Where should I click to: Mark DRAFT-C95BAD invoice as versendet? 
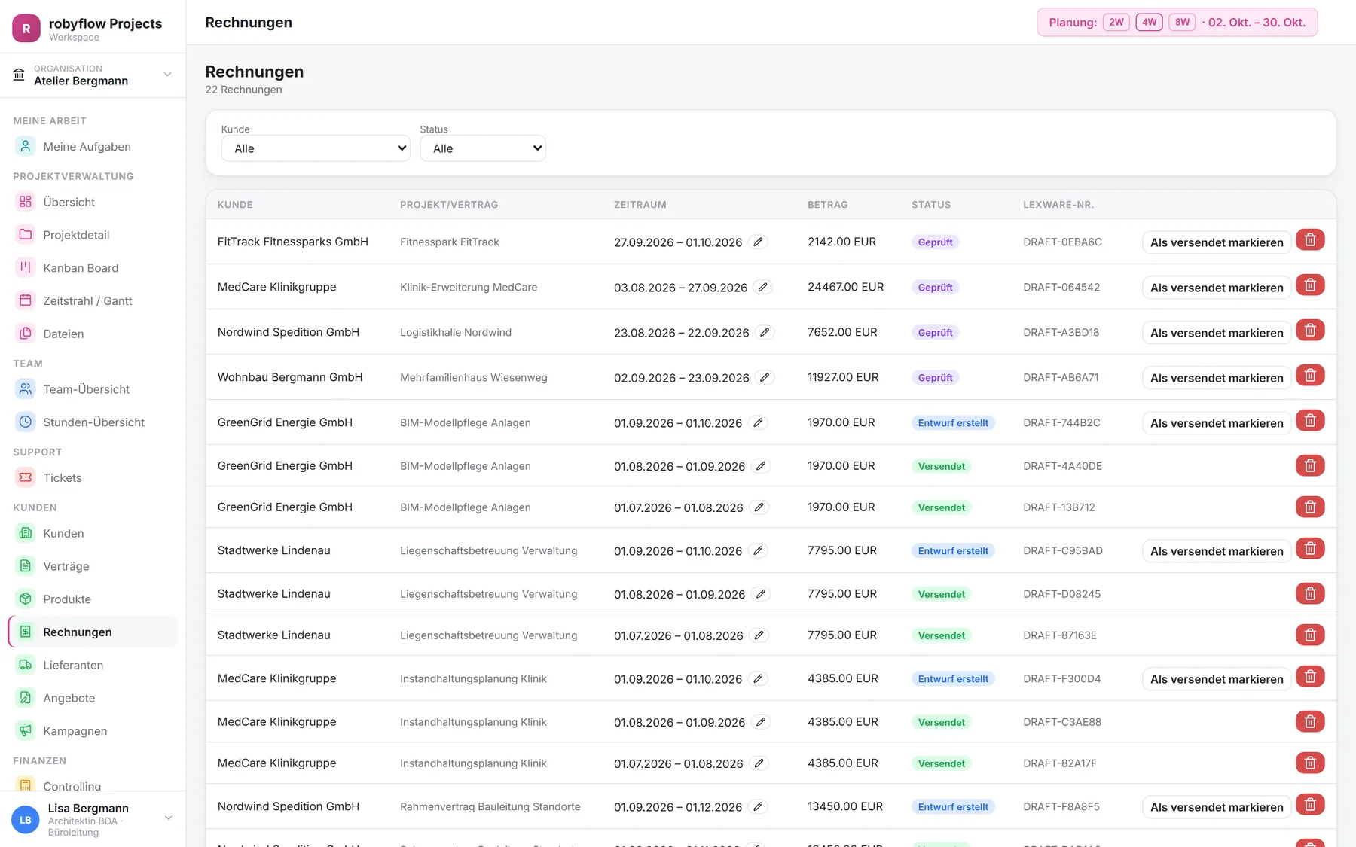[x=1217, y=551]
